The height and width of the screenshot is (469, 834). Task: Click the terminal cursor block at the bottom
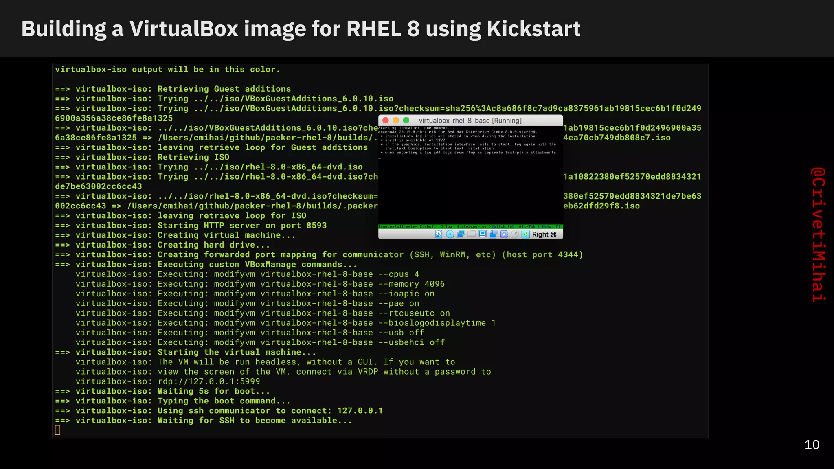[x=57, y=430]
